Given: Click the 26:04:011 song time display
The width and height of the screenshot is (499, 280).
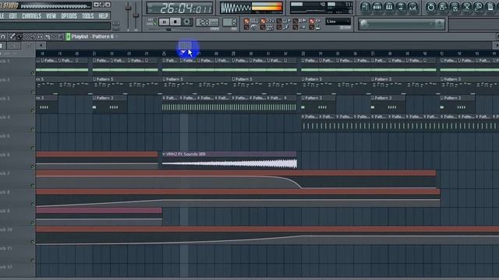Looking at the screenshot, I should (180, 8).
